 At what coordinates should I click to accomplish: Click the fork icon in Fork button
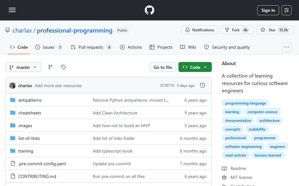coord(227,30)
